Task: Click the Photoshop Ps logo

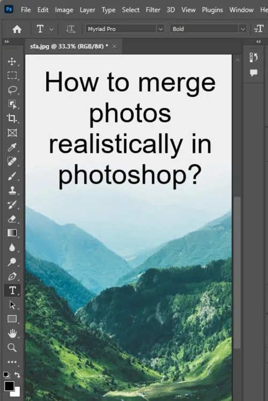Action: tap(9, 10)
